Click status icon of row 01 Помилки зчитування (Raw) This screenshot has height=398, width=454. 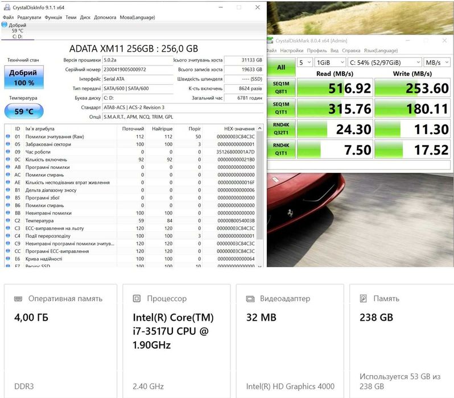8,136
